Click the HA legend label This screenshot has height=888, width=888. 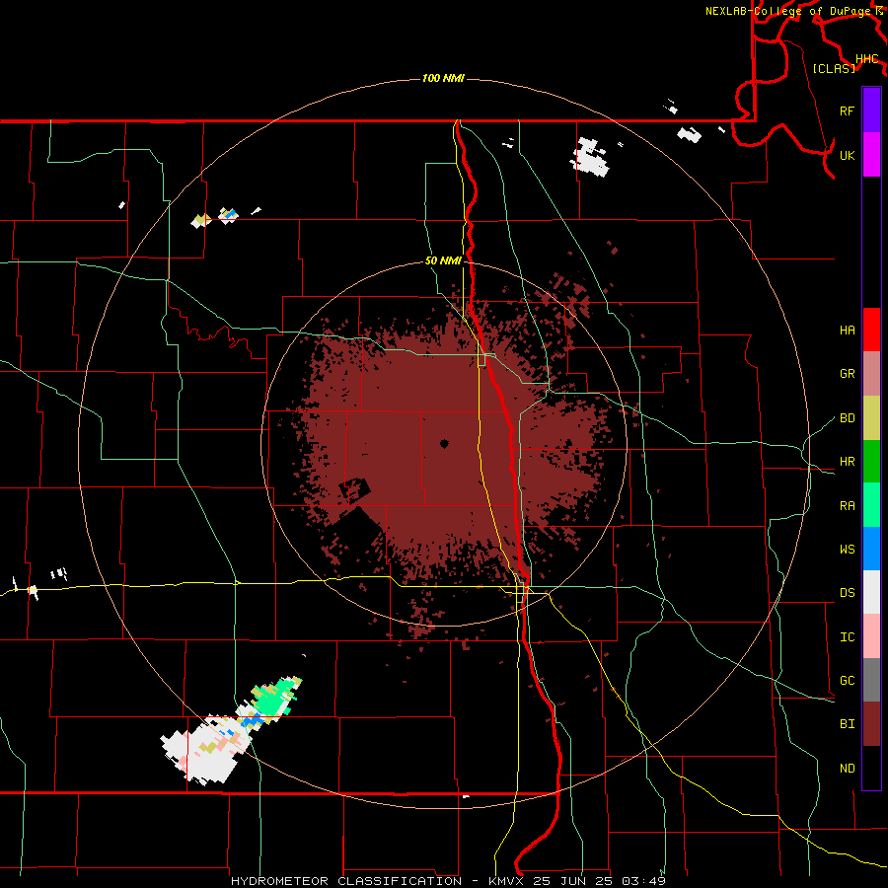tap(847, 331)
